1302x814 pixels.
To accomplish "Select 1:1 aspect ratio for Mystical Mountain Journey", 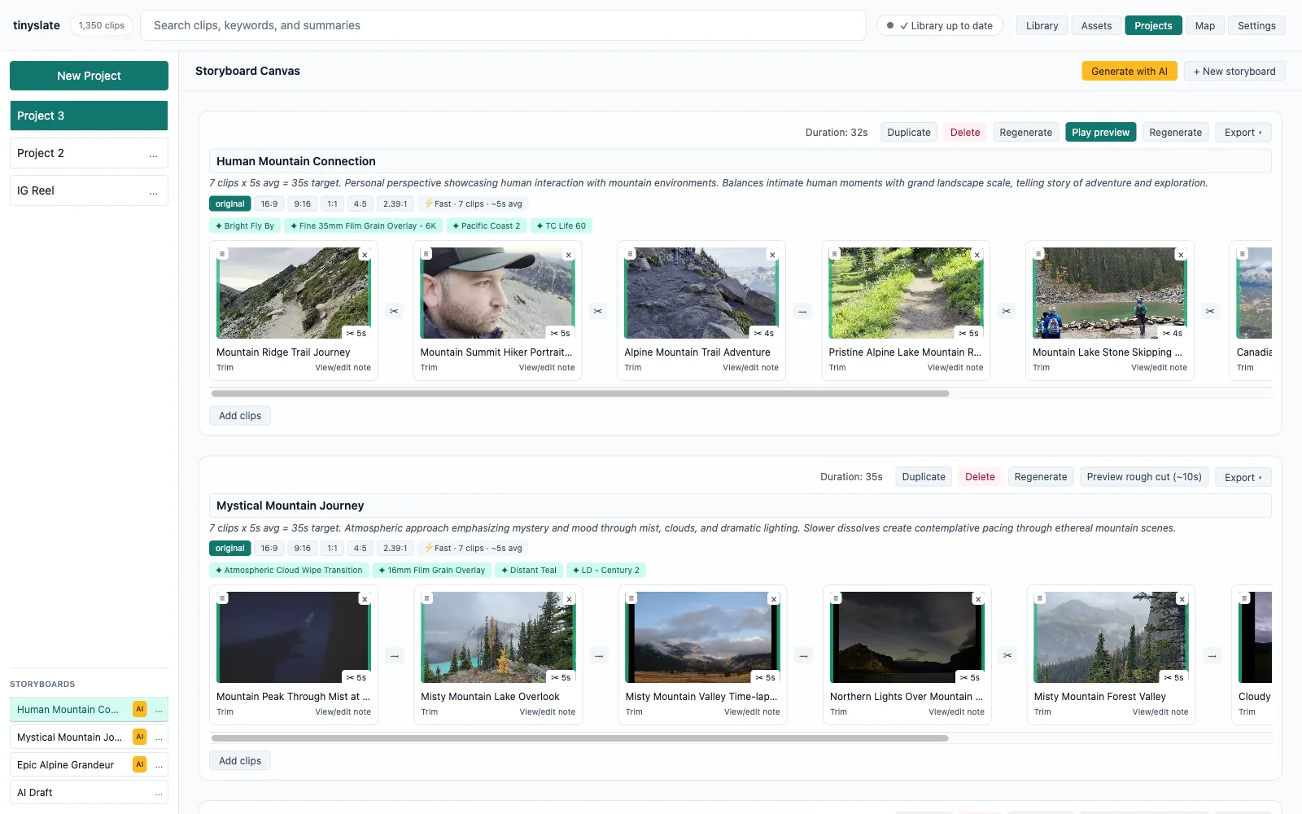I will 332,549.
